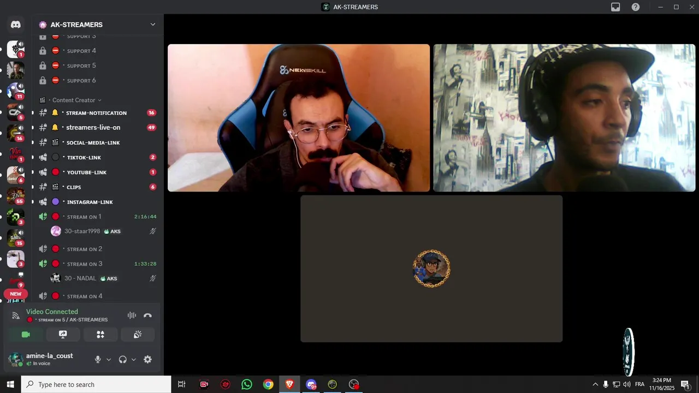Click the Video Connected status text
This screenshot has width=699, height=393.
[52, 312]
